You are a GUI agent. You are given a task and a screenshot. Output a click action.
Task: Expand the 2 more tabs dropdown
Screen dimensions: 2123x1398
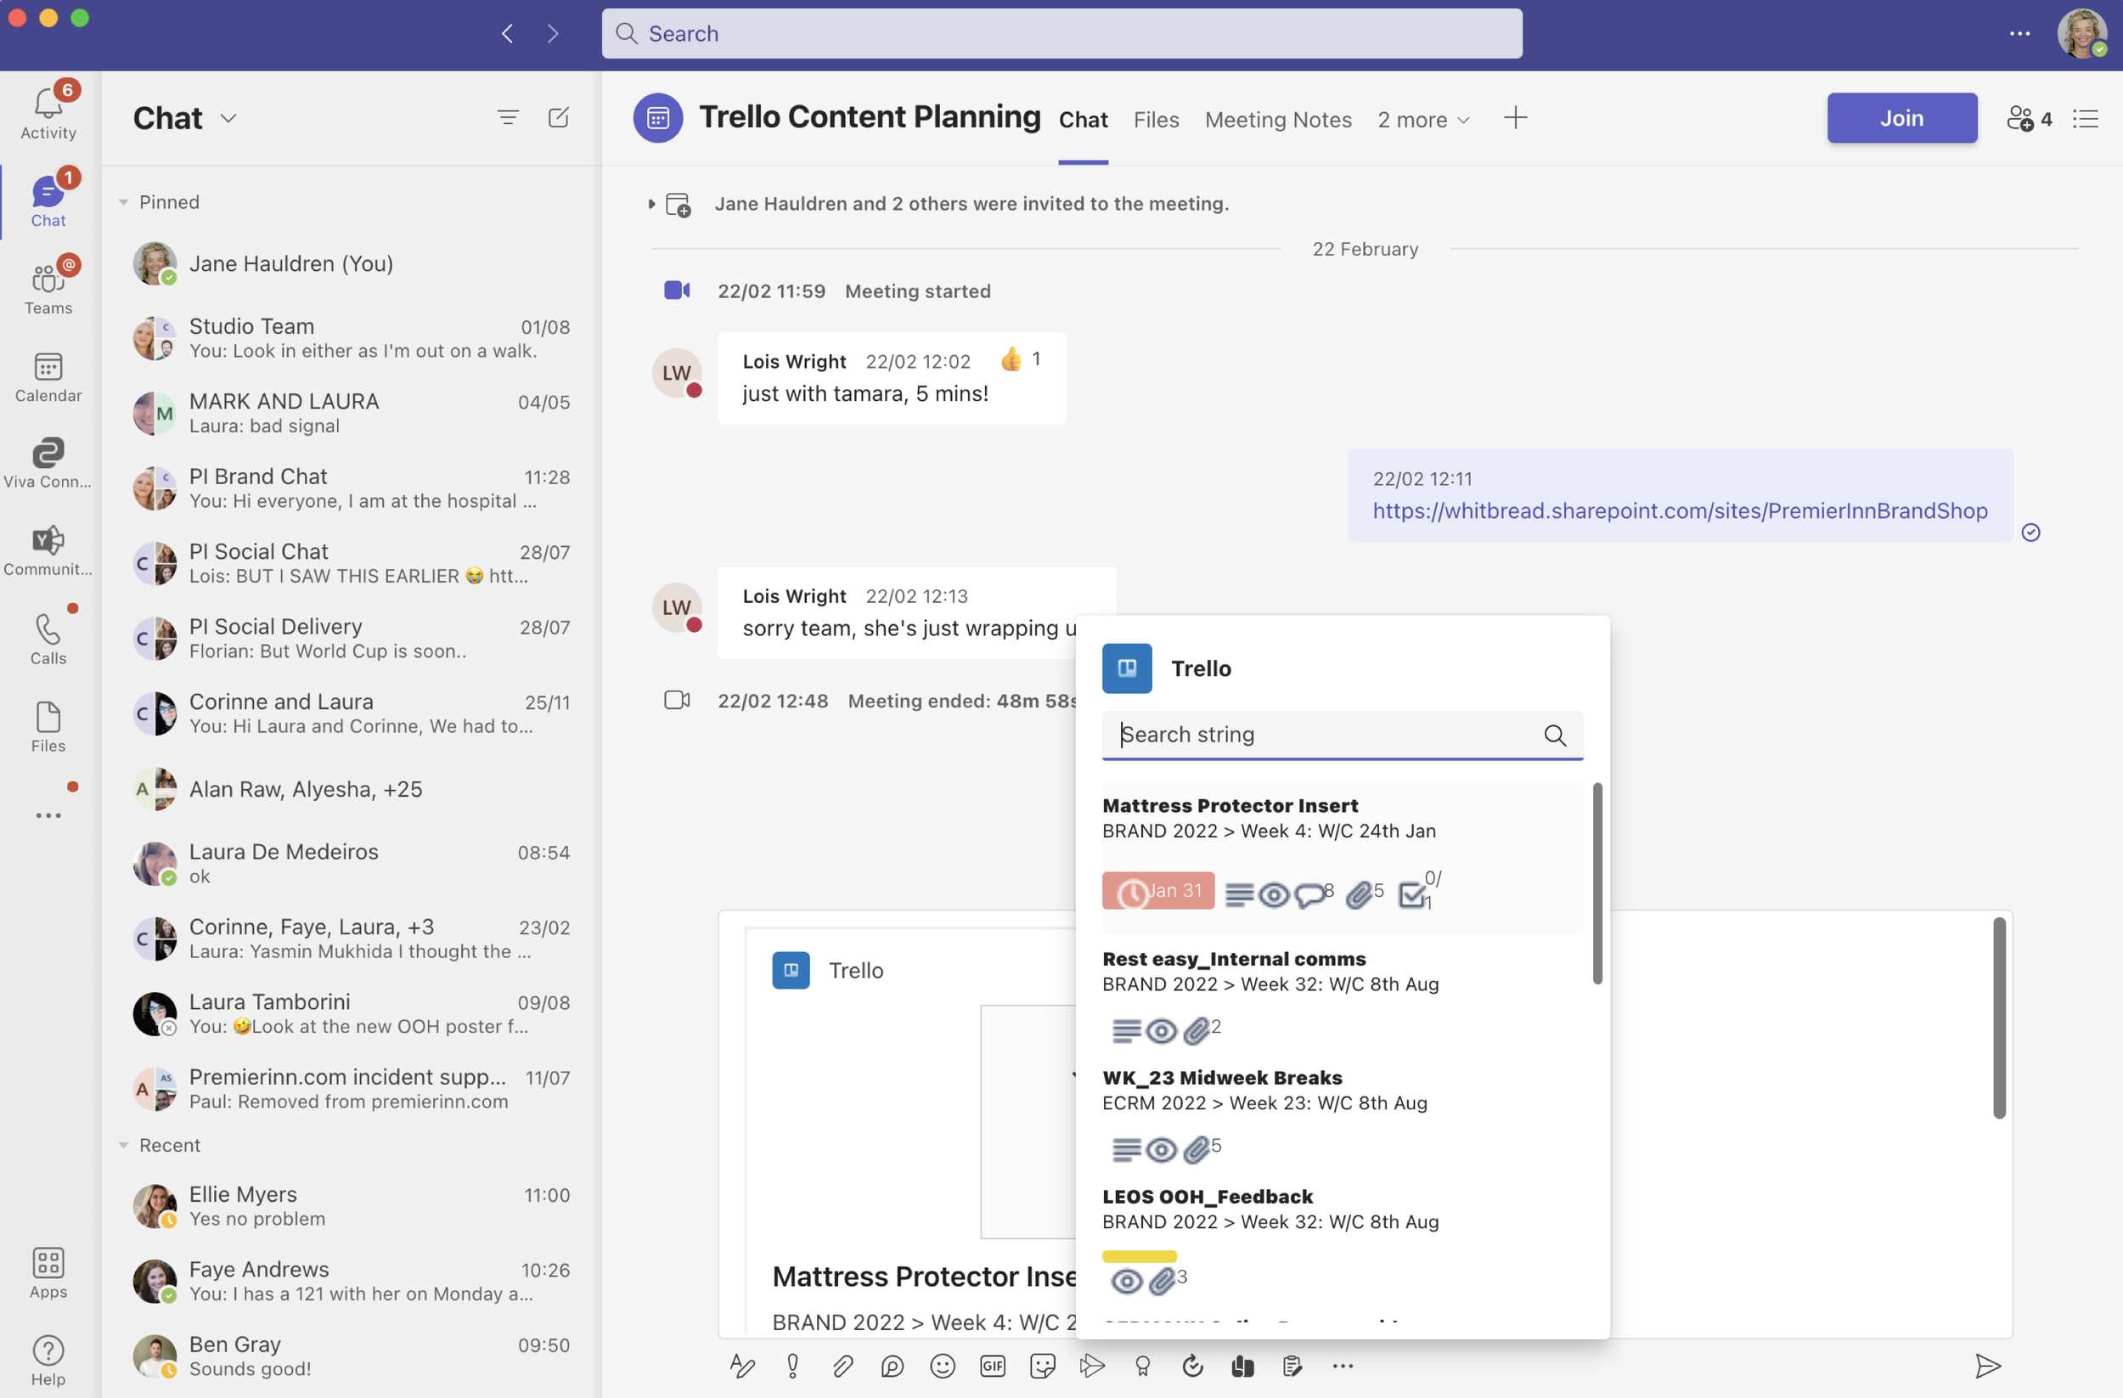(x=1422, y=119)
